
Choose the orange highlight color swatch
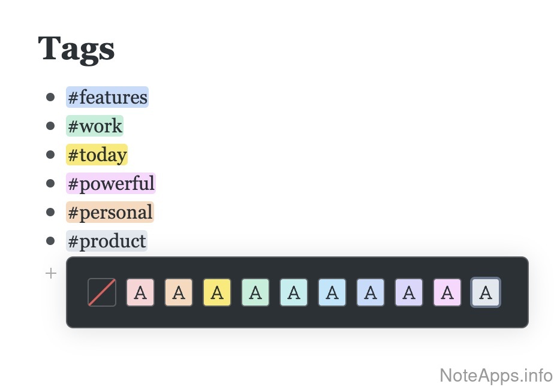click(x=179, y=292)
